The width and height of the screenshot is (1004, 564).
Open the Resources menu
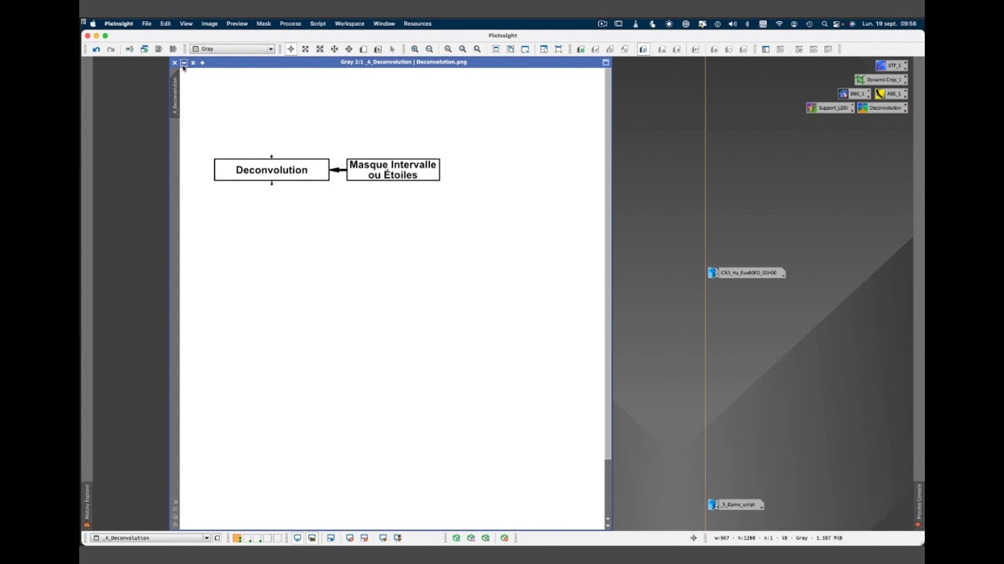417,23
